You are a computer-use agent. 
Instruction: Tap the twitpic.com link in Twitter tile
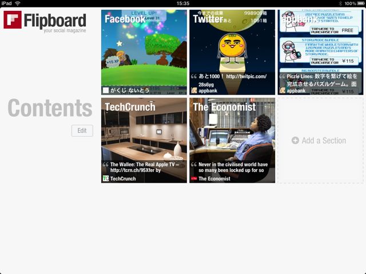246,76
